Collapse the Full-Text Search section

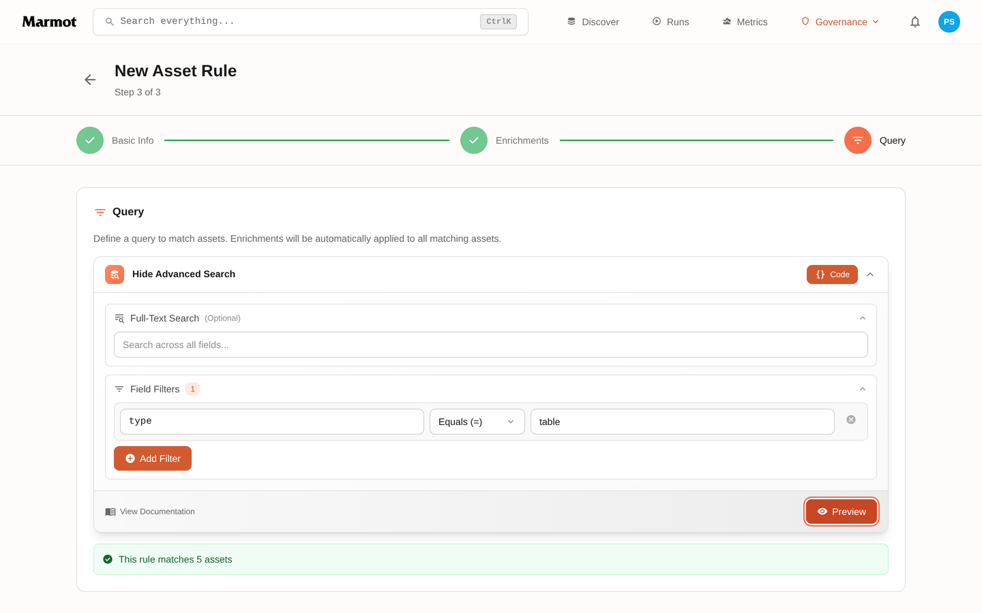[863, 318]
